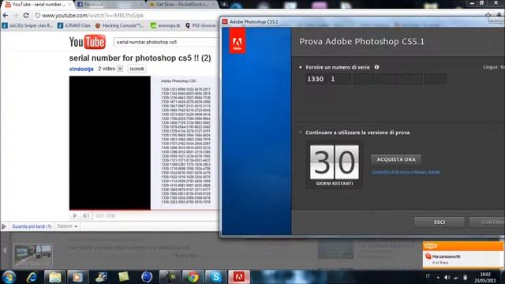Viewport: 505px width, 284px height.
Task: Click the second serial field containing 1
Action: (340, 79)
